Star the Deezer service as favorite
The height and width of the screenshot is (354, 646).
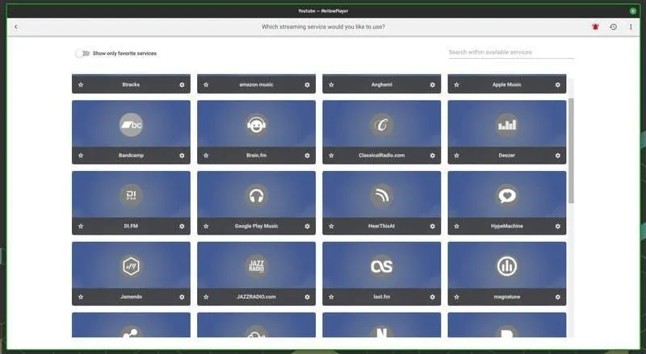(456, 156)
